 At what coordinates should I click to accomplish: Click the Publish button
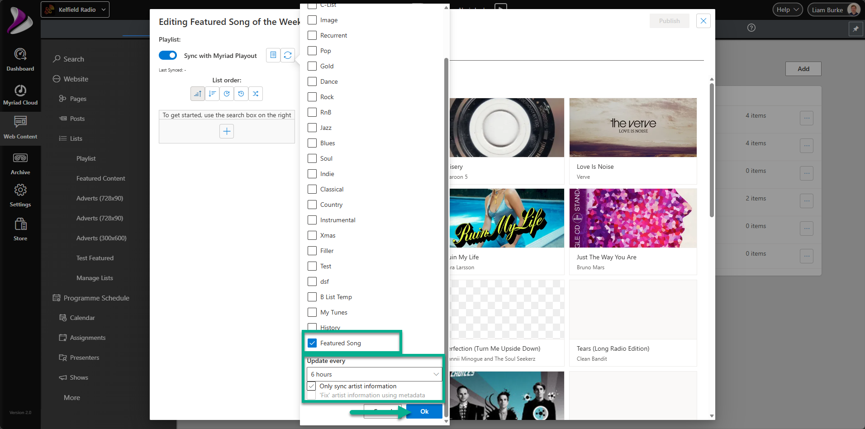point(670,21)
